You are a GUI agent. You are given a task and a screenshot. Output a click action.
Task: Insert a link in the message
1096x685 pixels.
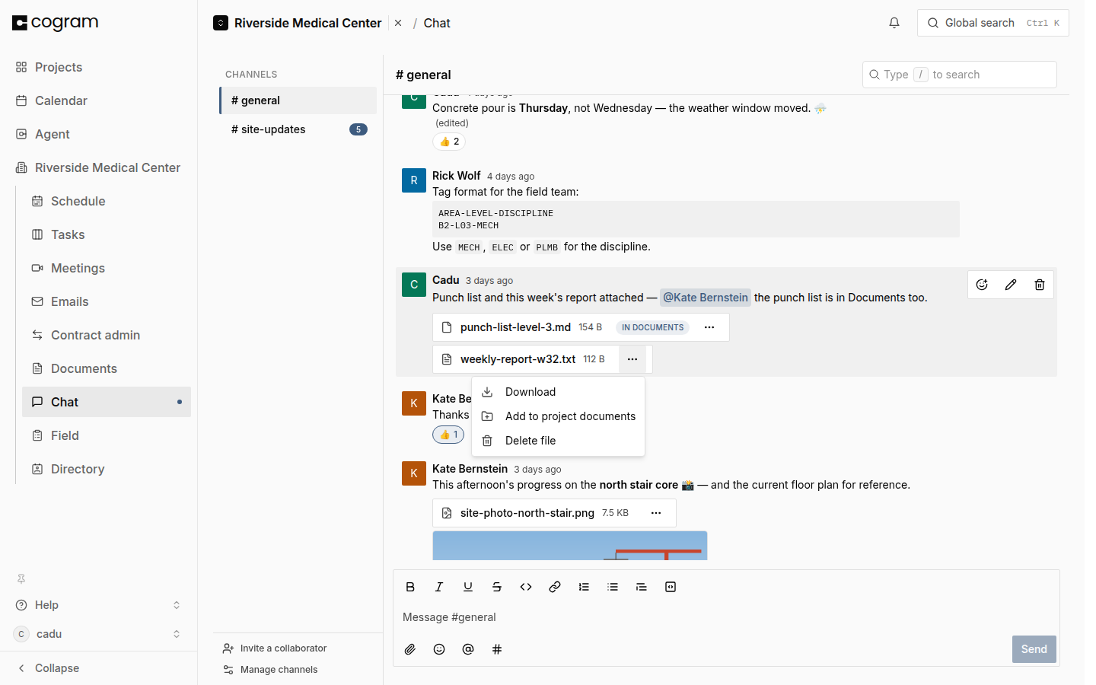point(555,587)
